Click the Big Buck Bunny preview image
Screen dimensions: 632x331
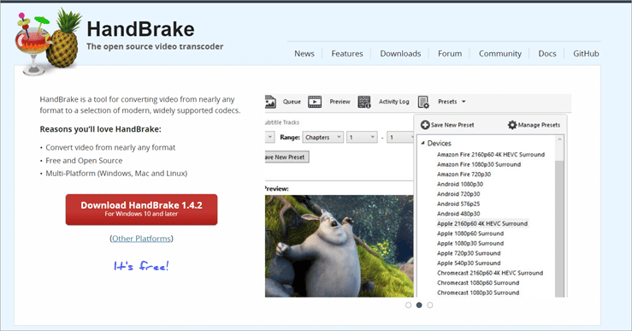(x=340, y=246)
